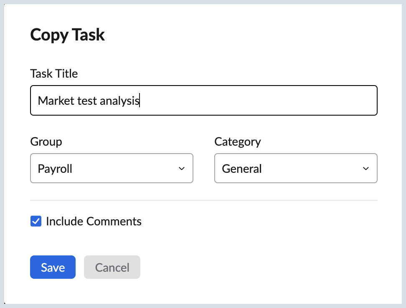This screenshot has width=406, height=308.
Task: Click the Include Comments label text
Action: pyautogui.click(x=94, y=221)
